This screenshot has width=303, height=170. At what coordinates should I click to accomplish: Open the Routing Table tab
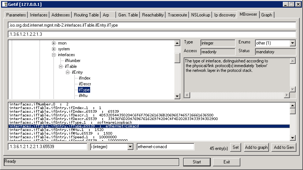pyautogui.click(x=86, y=15)
